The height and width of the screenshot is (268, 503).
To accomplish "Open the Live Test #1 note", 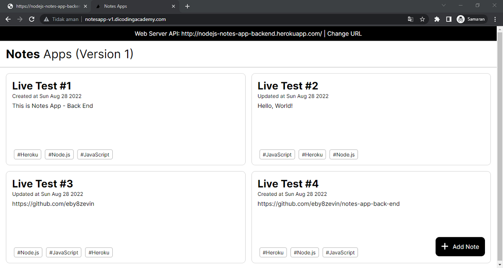I will pyautogui.click(x=41, y=86).
